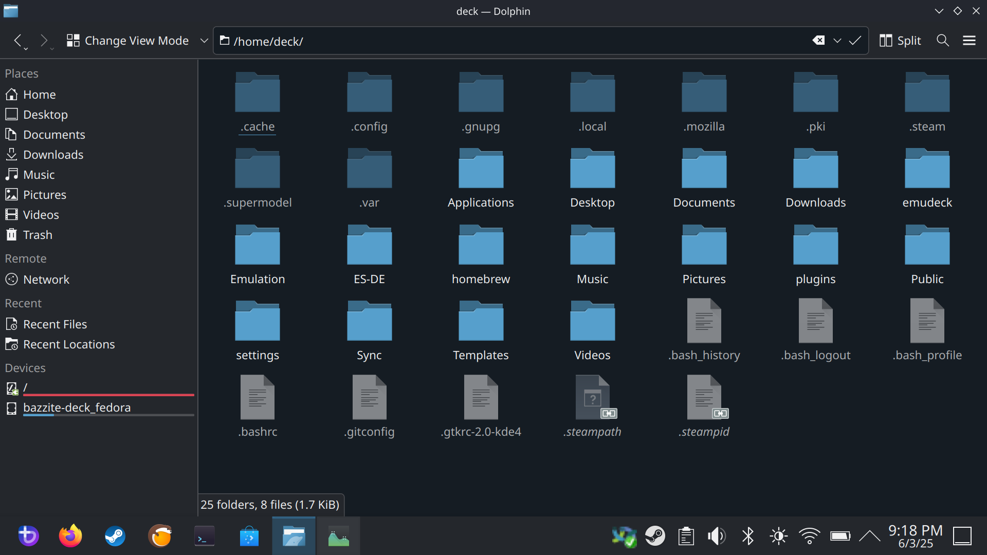Select the Templates folder

pyautogui.click(x=481, y=331)
